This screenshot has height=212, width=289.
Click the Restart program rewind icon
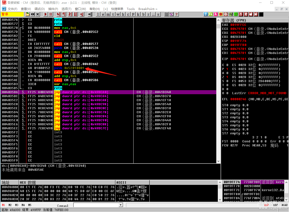tap(32, 14)
